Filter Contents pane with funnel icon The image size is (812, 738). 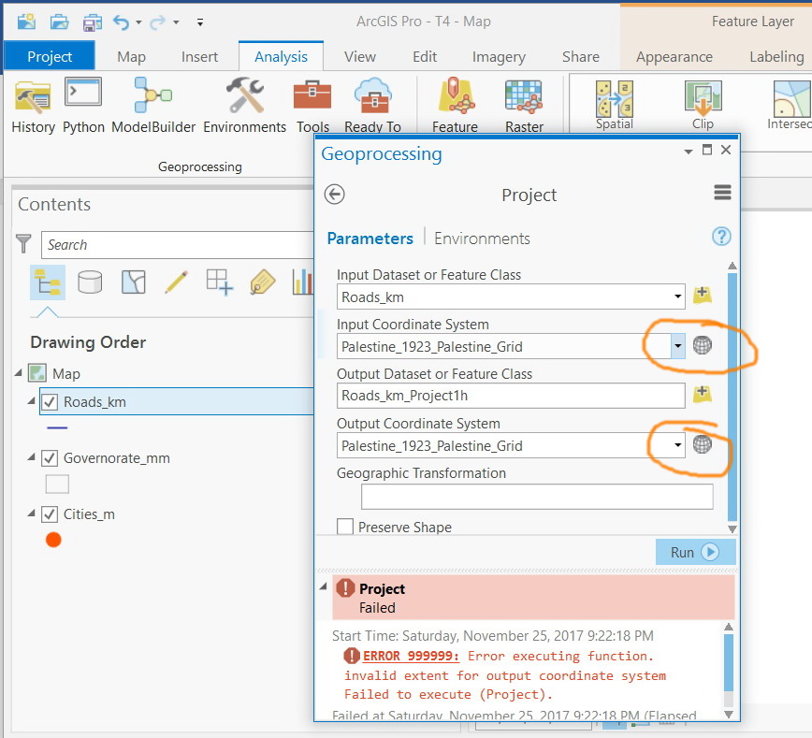[x=23, y=243]
